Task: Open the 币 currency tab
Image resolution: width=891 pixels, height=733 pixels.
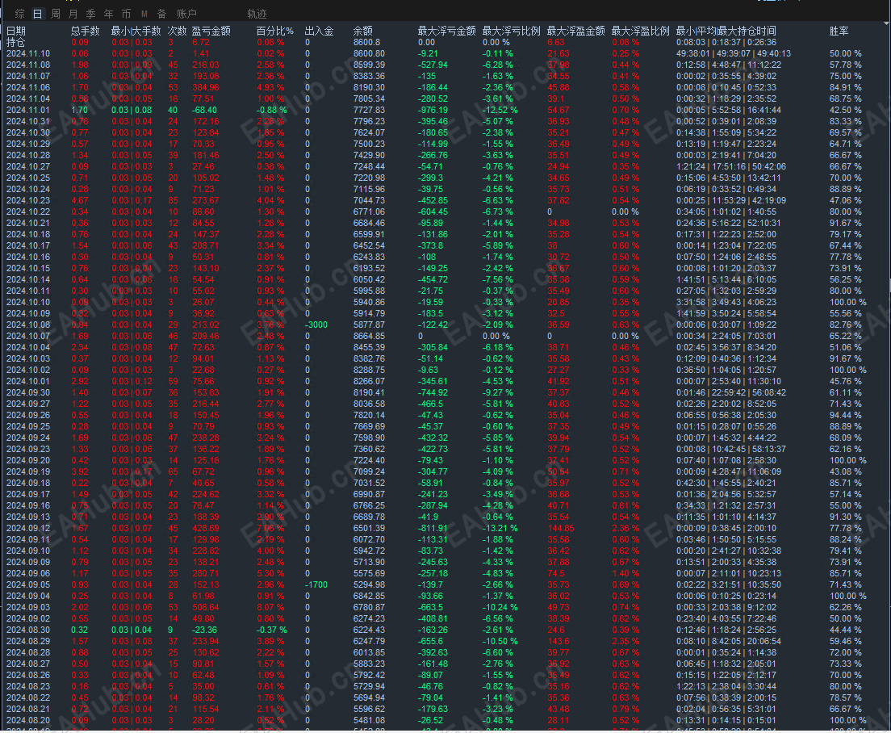Action: (x=126, y=14)
